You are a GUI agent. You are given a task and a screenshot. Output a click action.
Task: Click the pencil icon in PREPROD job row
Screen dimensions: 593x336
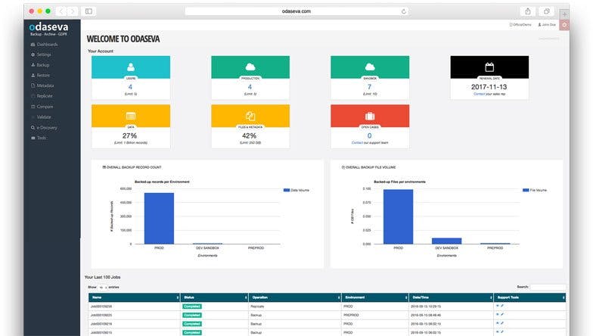tap(502, 315)
